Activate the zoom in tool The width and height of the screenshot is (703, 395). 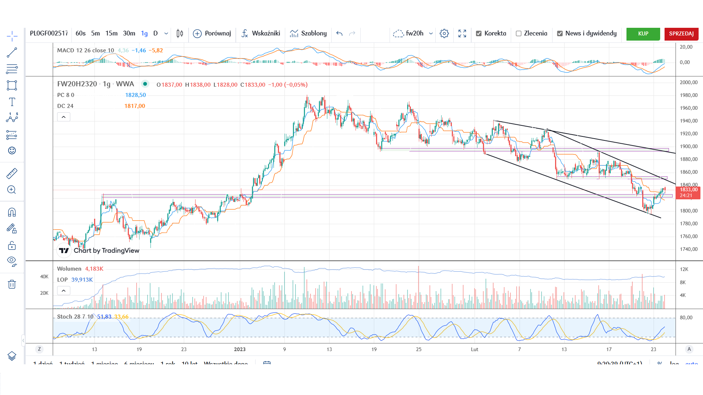tap(12, 190)
